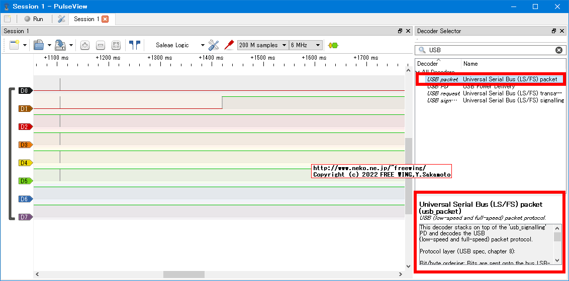Select the USB packet decoder row
The image size is (569, 281).
(x=492, y=79)
